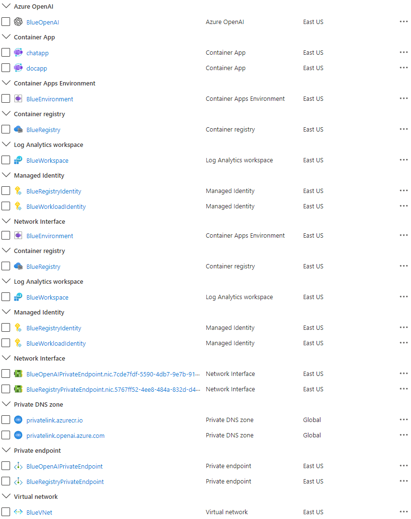411x519 pixels.
Task: Select the privatelink.openai.azure.com checkbox
Action: click(6, 435)
